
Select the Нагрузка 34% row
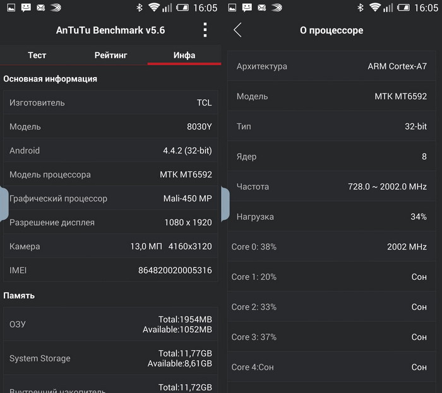tap(331, 217)
